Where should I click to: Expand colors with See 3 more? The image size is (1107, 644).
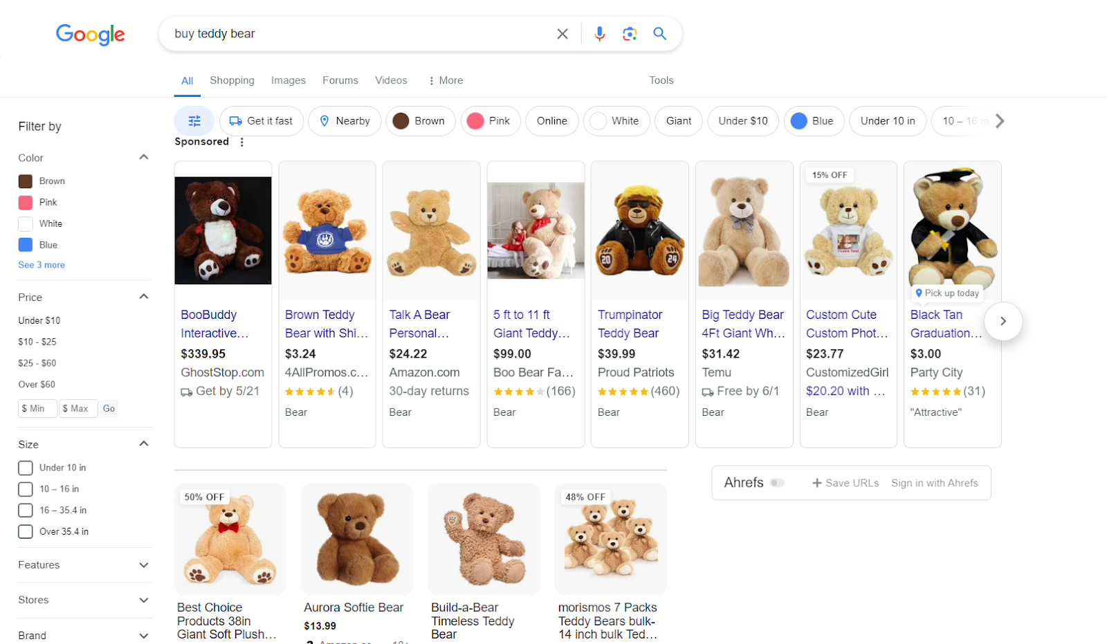[42, 265]
